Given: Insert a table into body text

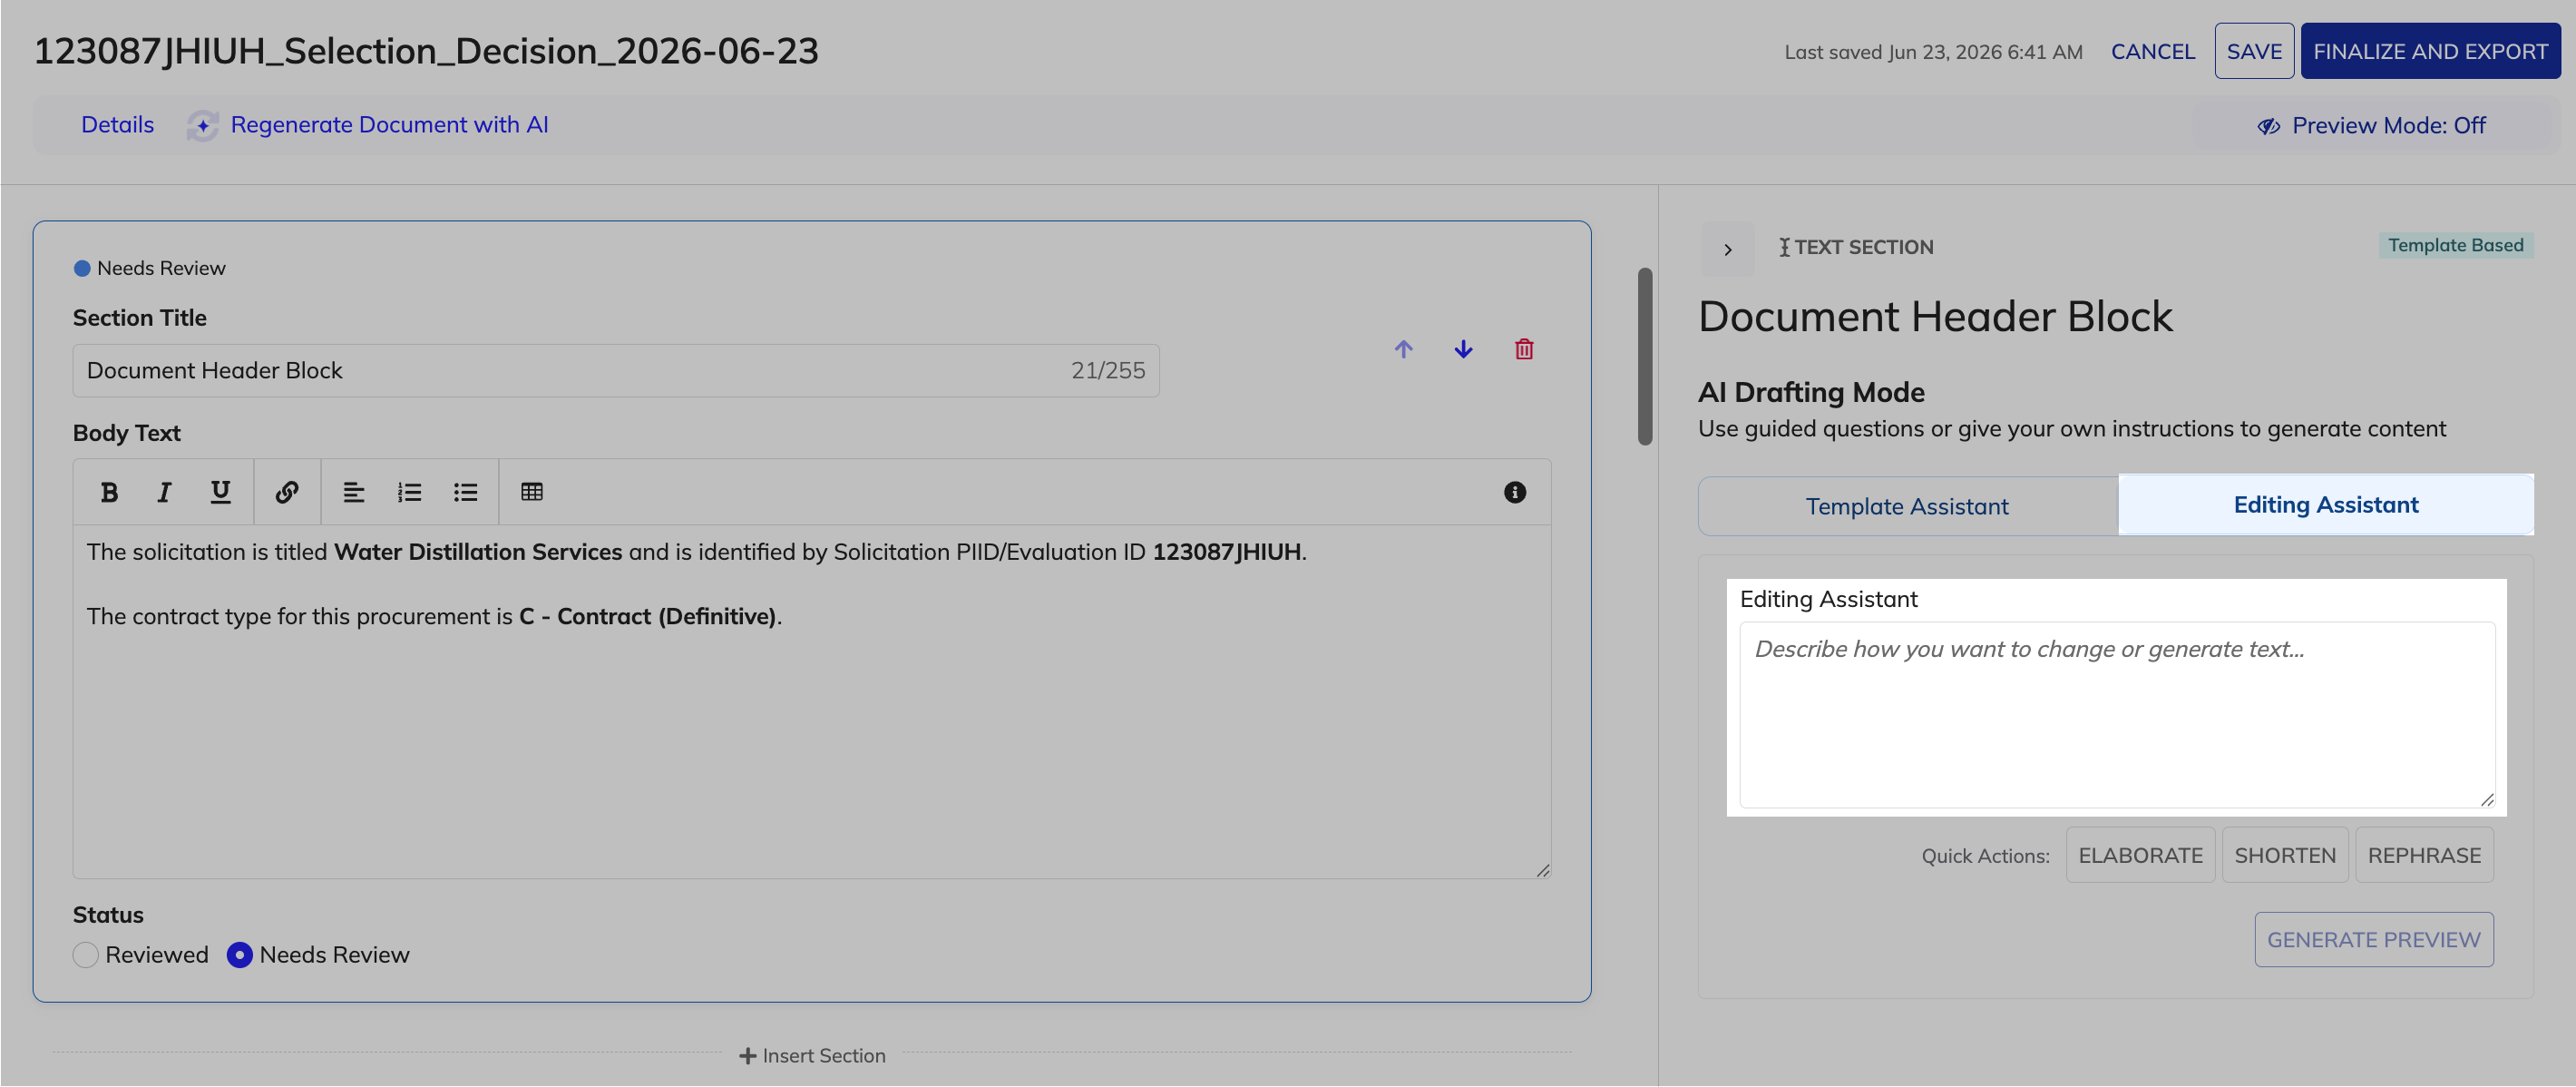Looking at the screenshot, I should point(532,492).
